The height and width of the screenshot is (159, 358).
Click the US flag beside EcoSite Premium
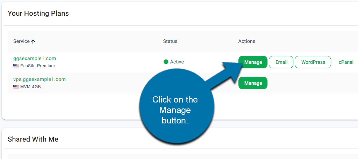[16, 66]
